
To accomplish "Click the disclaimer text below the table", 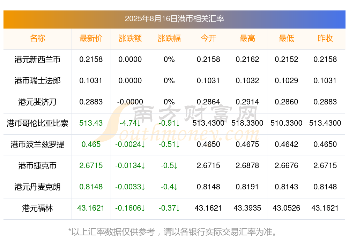I will (173, 232).
